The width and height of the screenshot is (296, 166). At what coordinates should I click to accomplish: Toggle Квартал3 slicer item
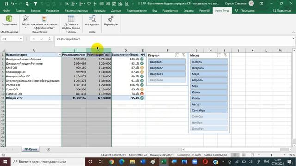click(x=167, y=74)
